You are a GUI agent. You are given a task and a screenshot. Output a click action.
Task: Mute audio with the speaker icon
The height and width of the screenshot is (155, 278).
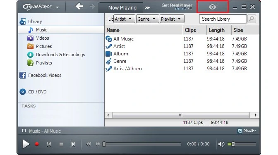(221, 144)
